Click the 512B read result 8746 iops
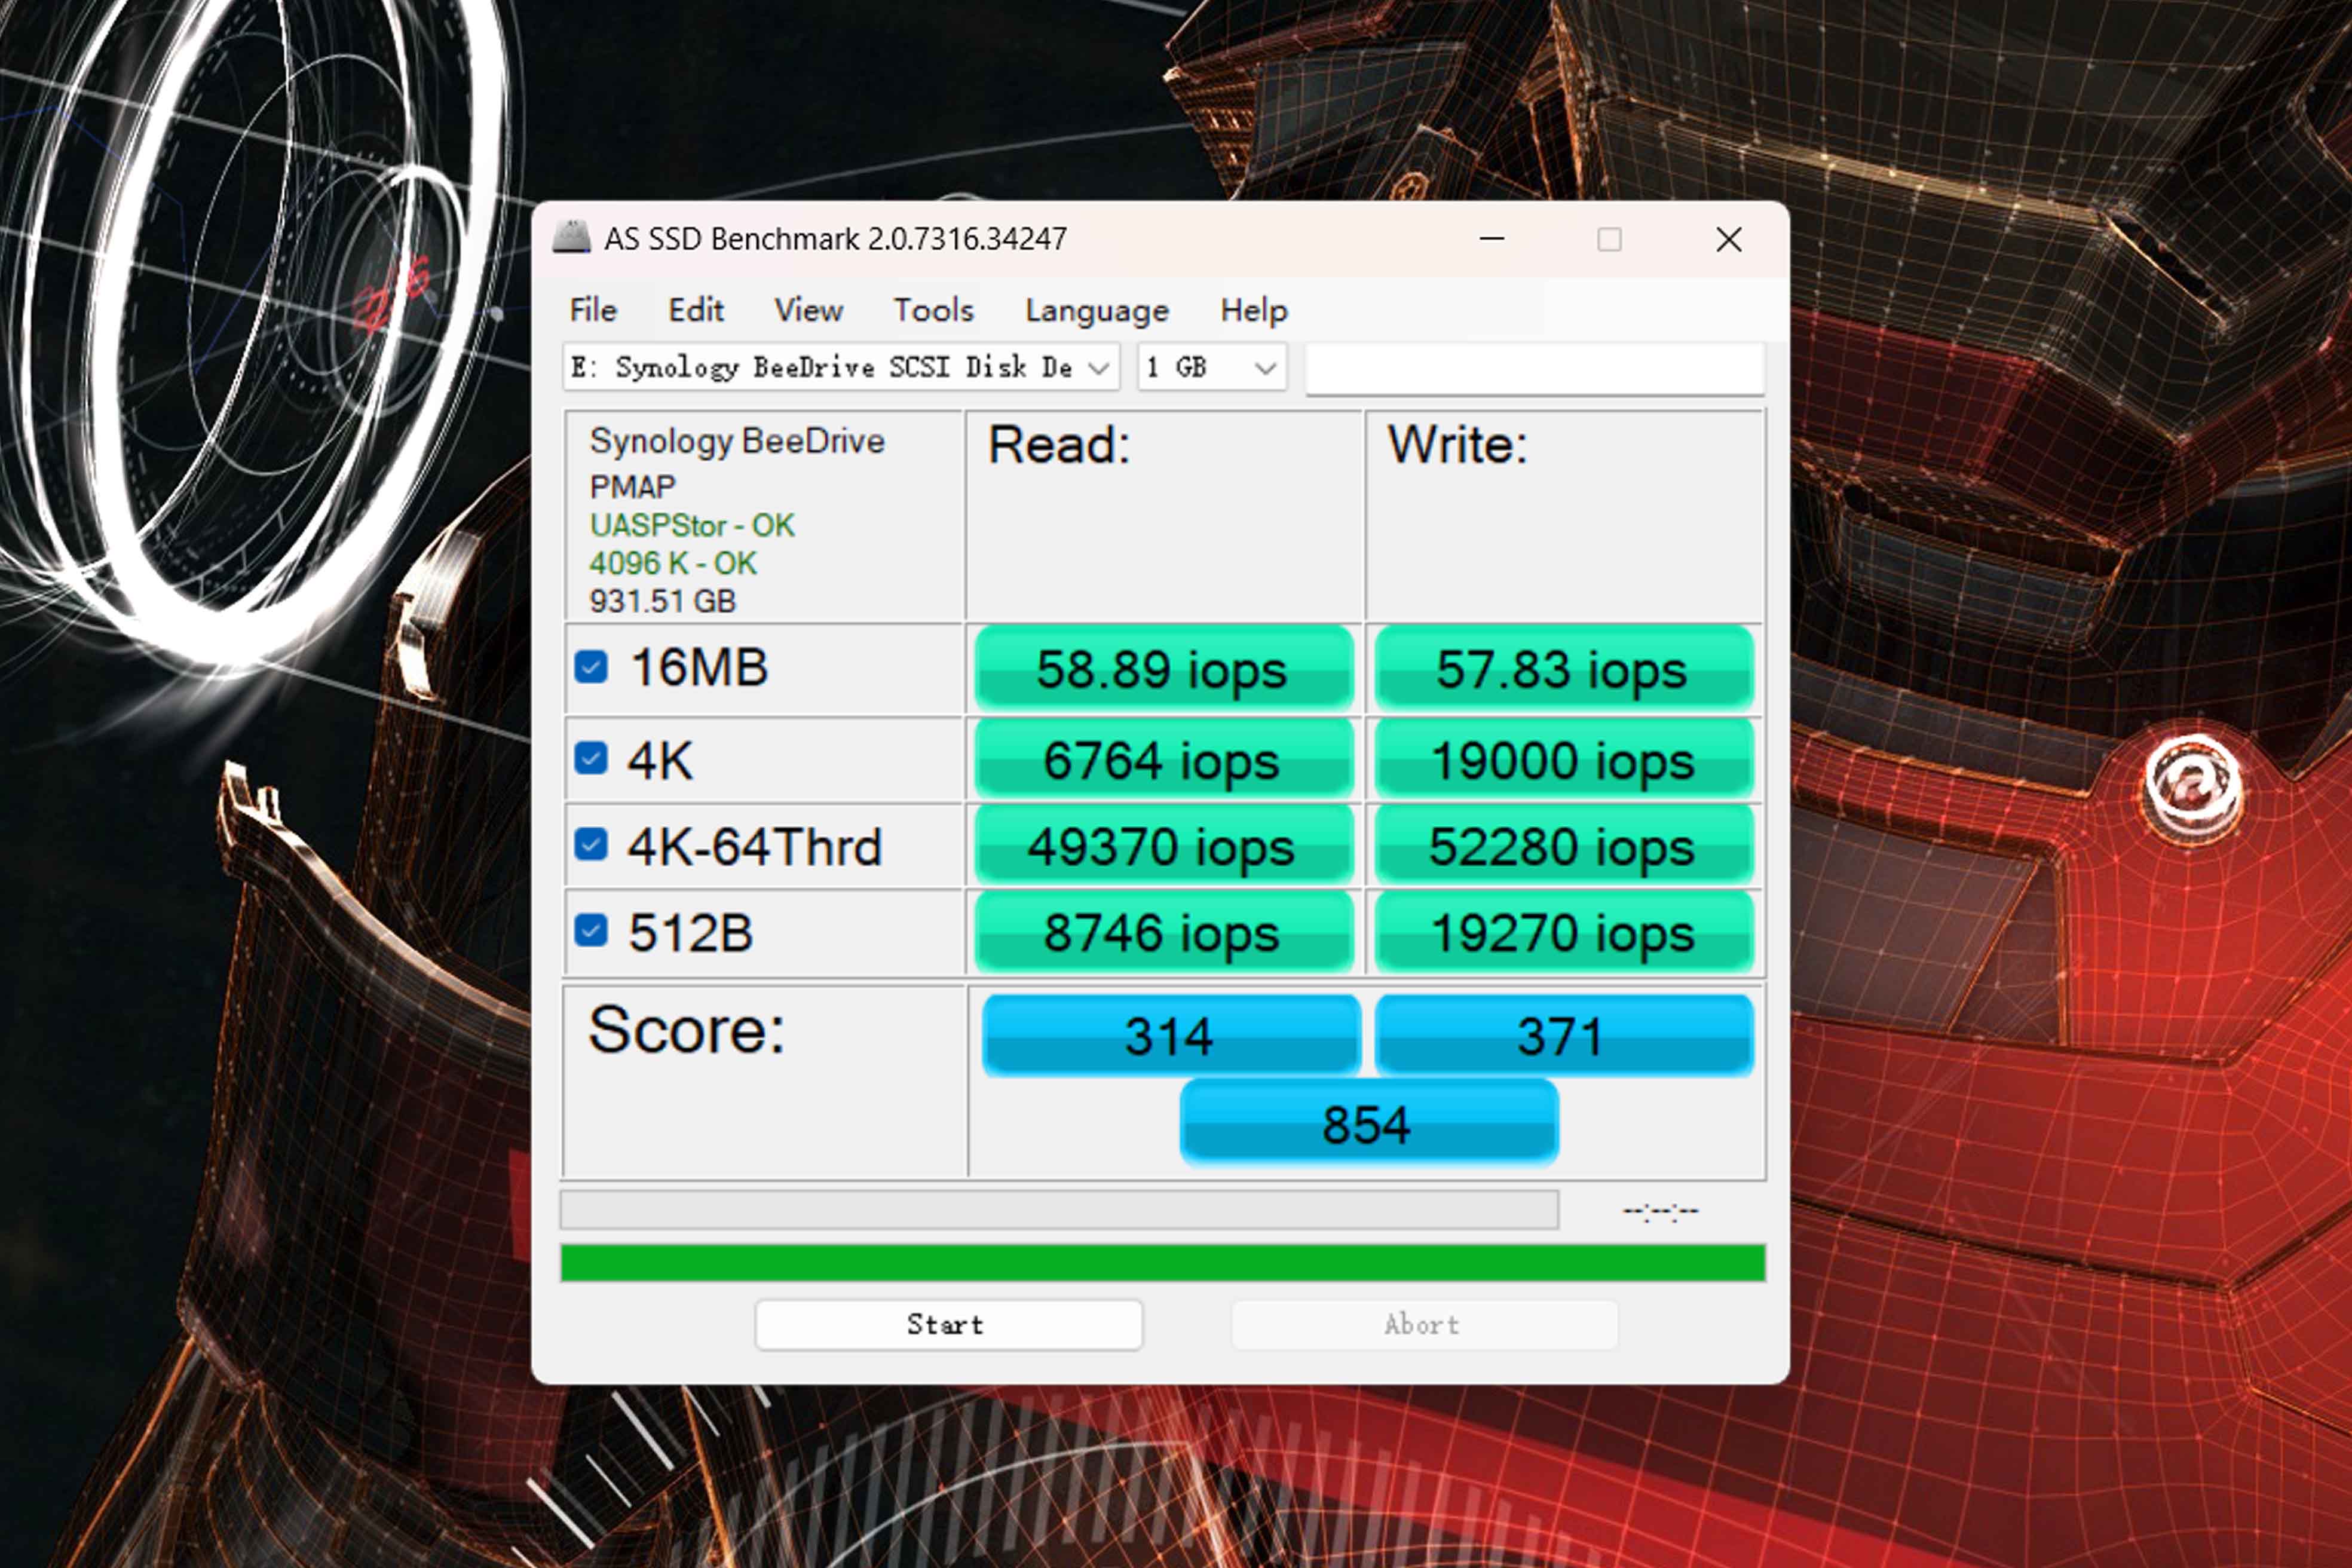 1164,932
